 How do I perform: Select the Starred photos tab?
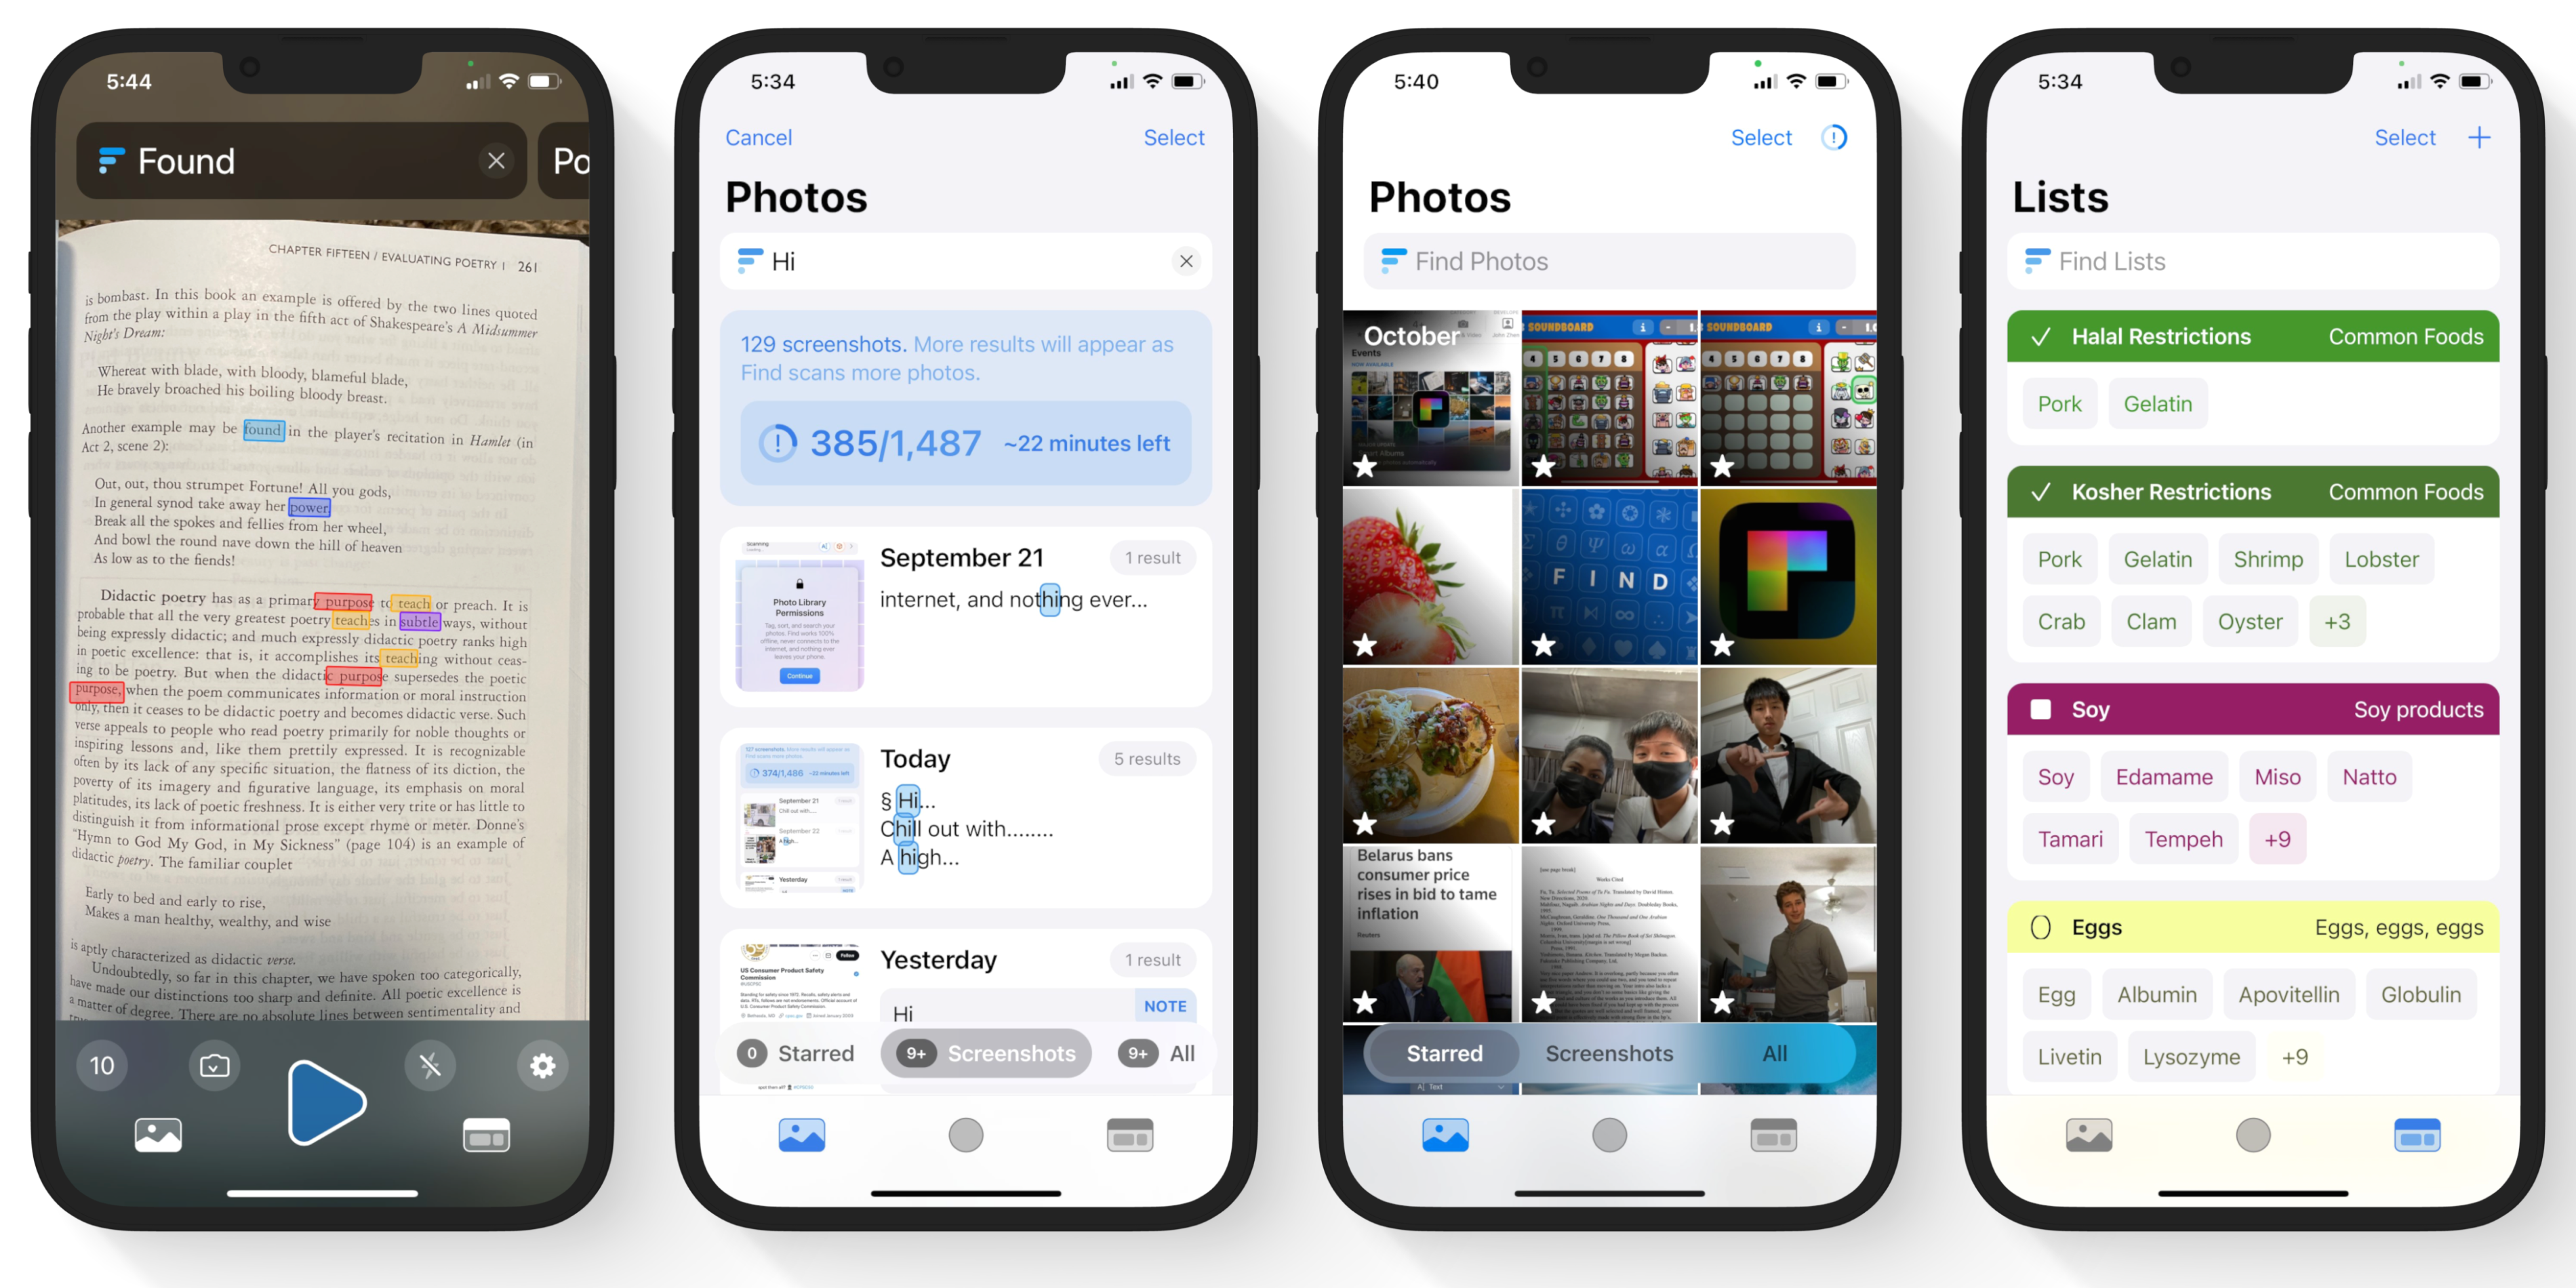pyautogui.click(x=1443, y=1053)
